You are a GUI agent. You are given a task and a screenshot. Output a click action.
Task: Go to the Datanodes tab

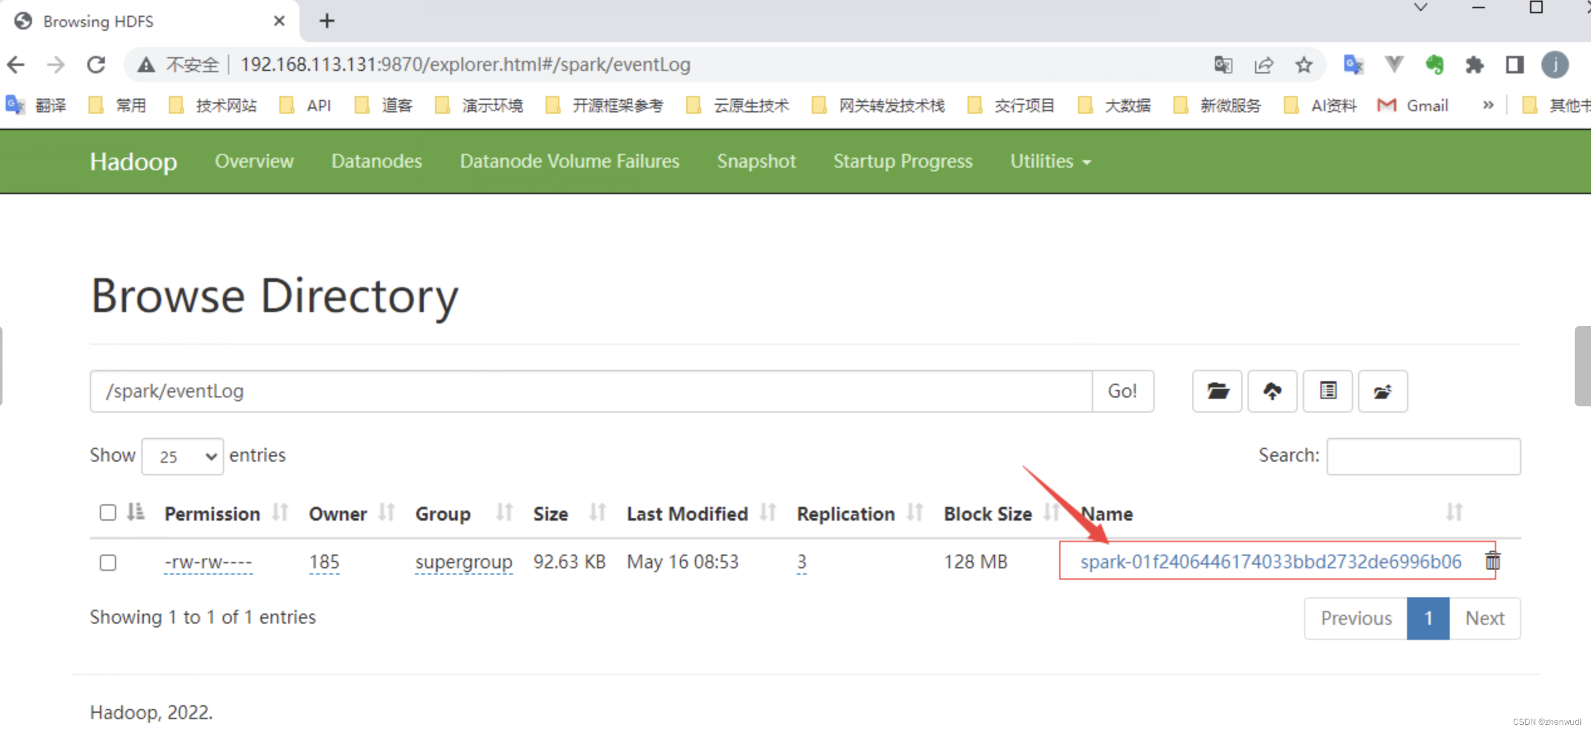pos(376,161)
